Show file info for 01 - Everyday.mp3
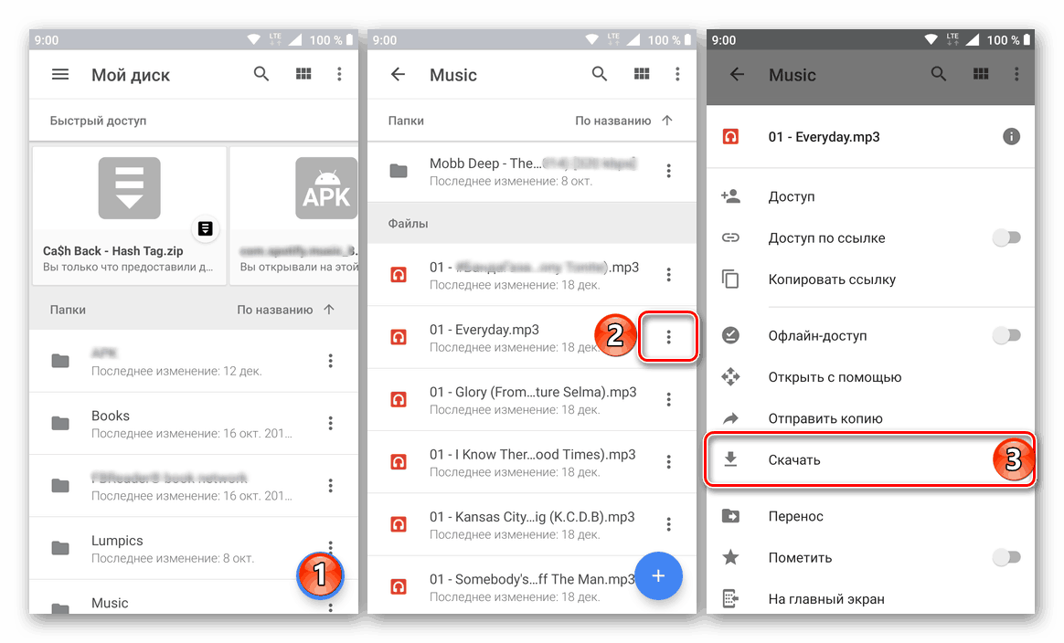1064x643 pixels. pos(1011,137)
